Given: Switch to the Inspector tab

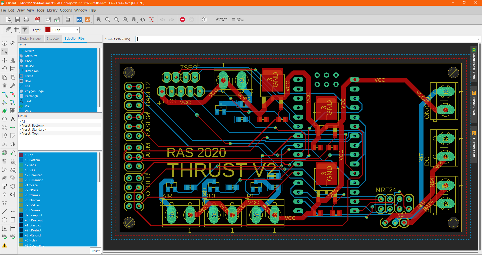Looking at the screenshot, I should click(x=53, y=39).
